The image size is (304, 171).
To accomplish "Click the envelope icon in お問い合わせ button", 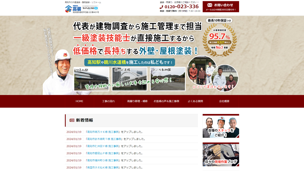I will click(210, 5).
